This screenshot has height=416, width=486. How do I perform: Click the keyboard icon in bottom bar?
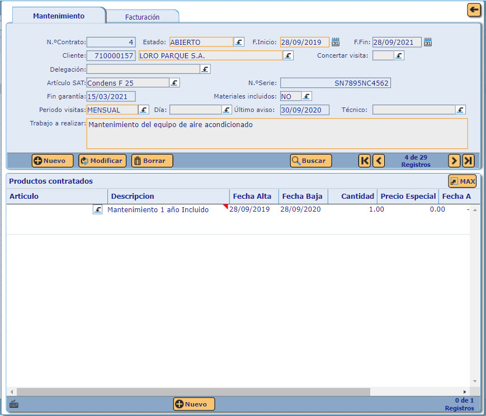click(x=14, y=404)
